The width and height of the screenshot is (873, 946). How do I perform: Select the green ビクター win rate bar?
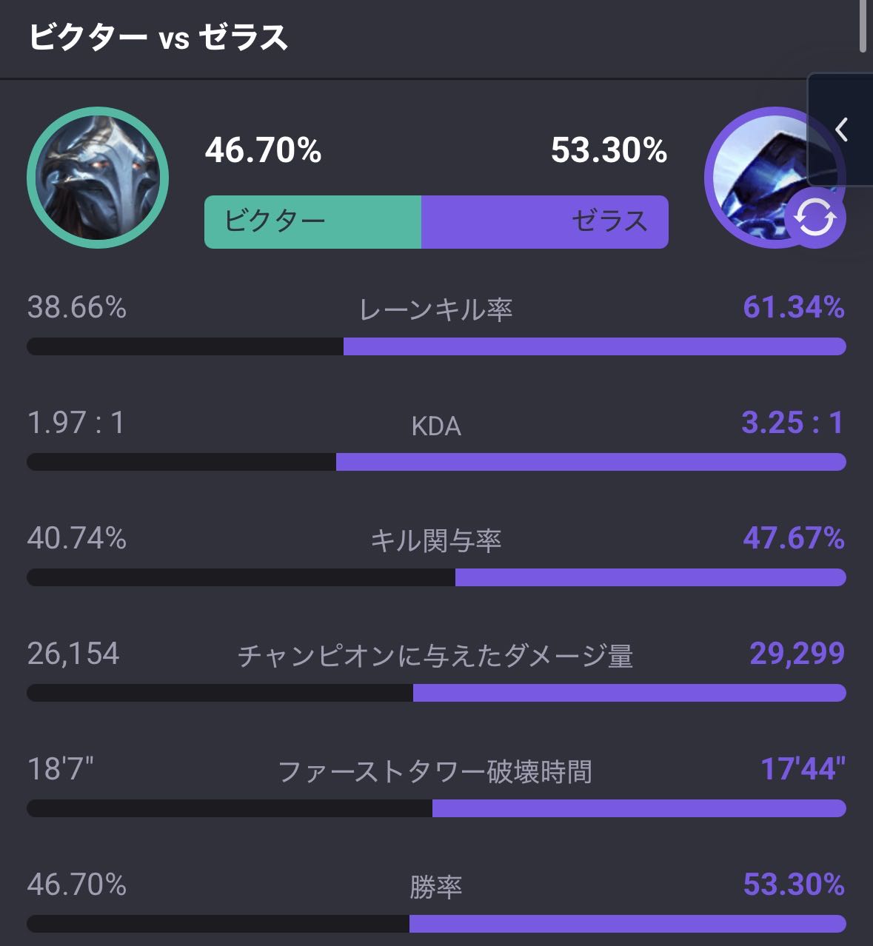(312, 221)
